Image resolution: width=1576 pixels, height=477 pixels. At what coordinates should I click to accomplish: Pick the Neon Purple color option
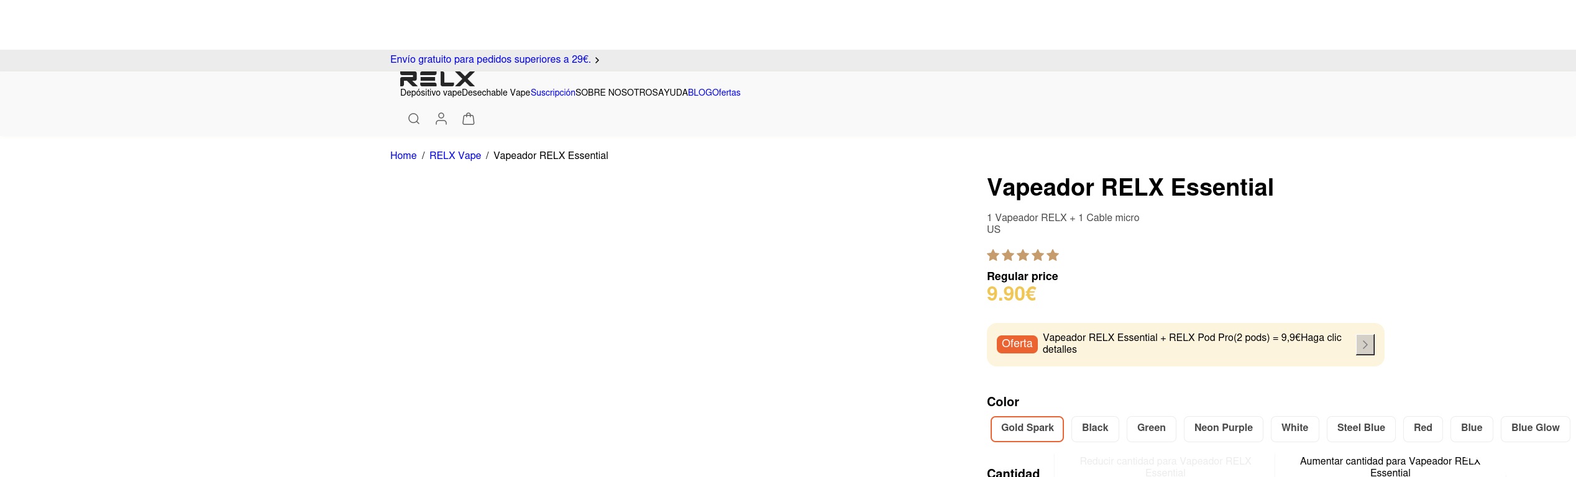(x=1223, y=429)
